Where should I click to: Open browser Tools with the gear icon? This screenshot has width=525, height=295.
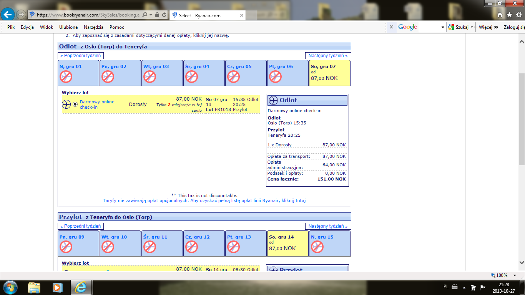pos(518,15)
